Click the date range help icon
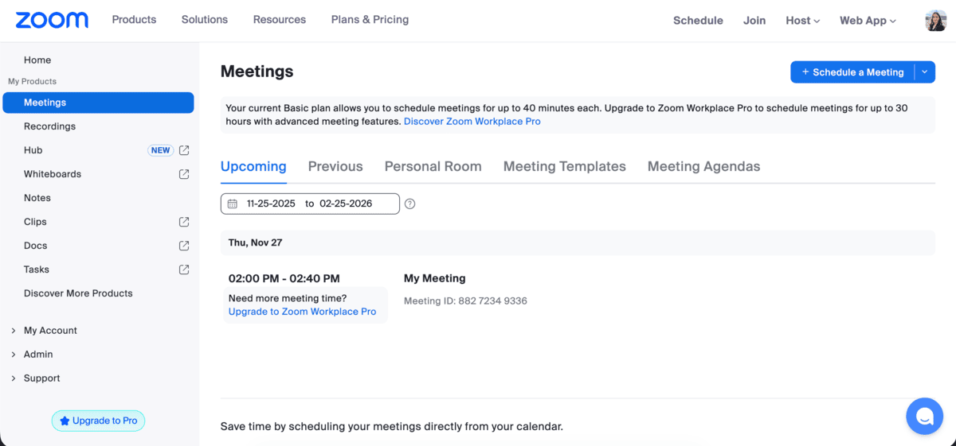The width and height of the screenshot is (956, 446). (410, 204)
